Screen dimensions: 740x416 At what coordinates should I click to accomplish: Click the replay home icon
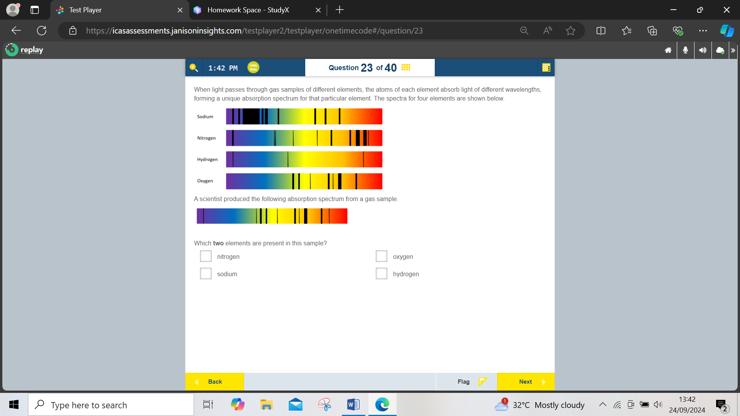pyautogui.click(x=668, y=50)
